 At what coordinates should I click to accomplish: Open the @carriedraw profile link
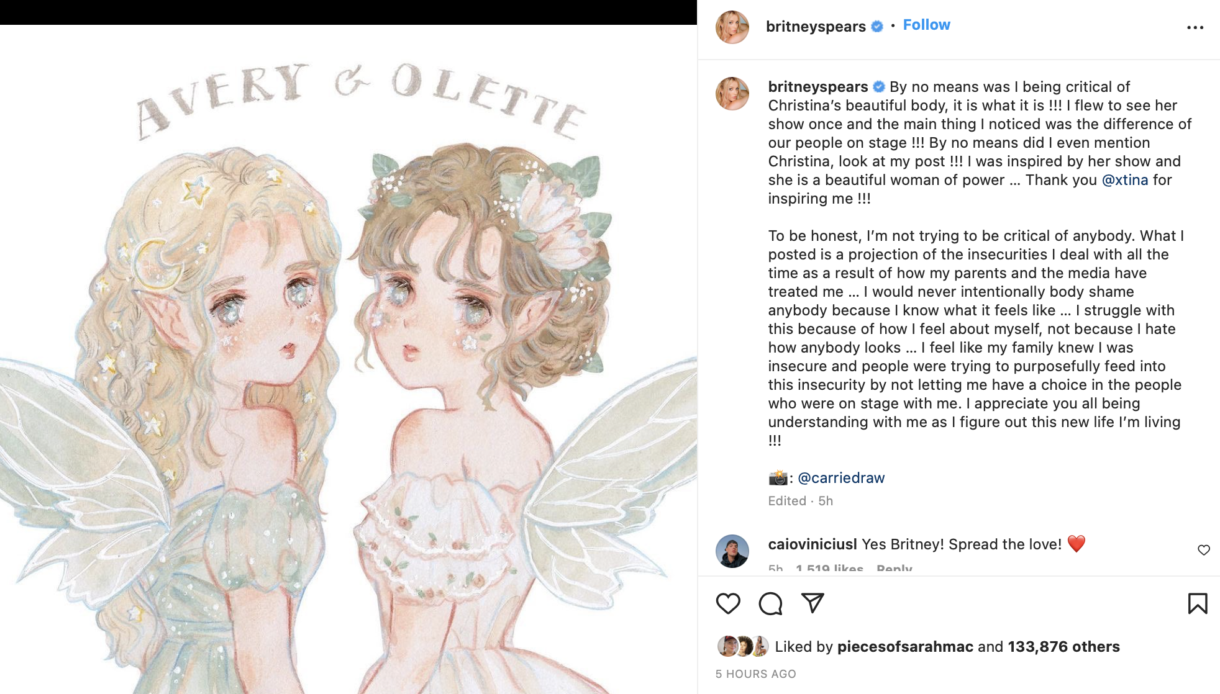tap(841, 478)
